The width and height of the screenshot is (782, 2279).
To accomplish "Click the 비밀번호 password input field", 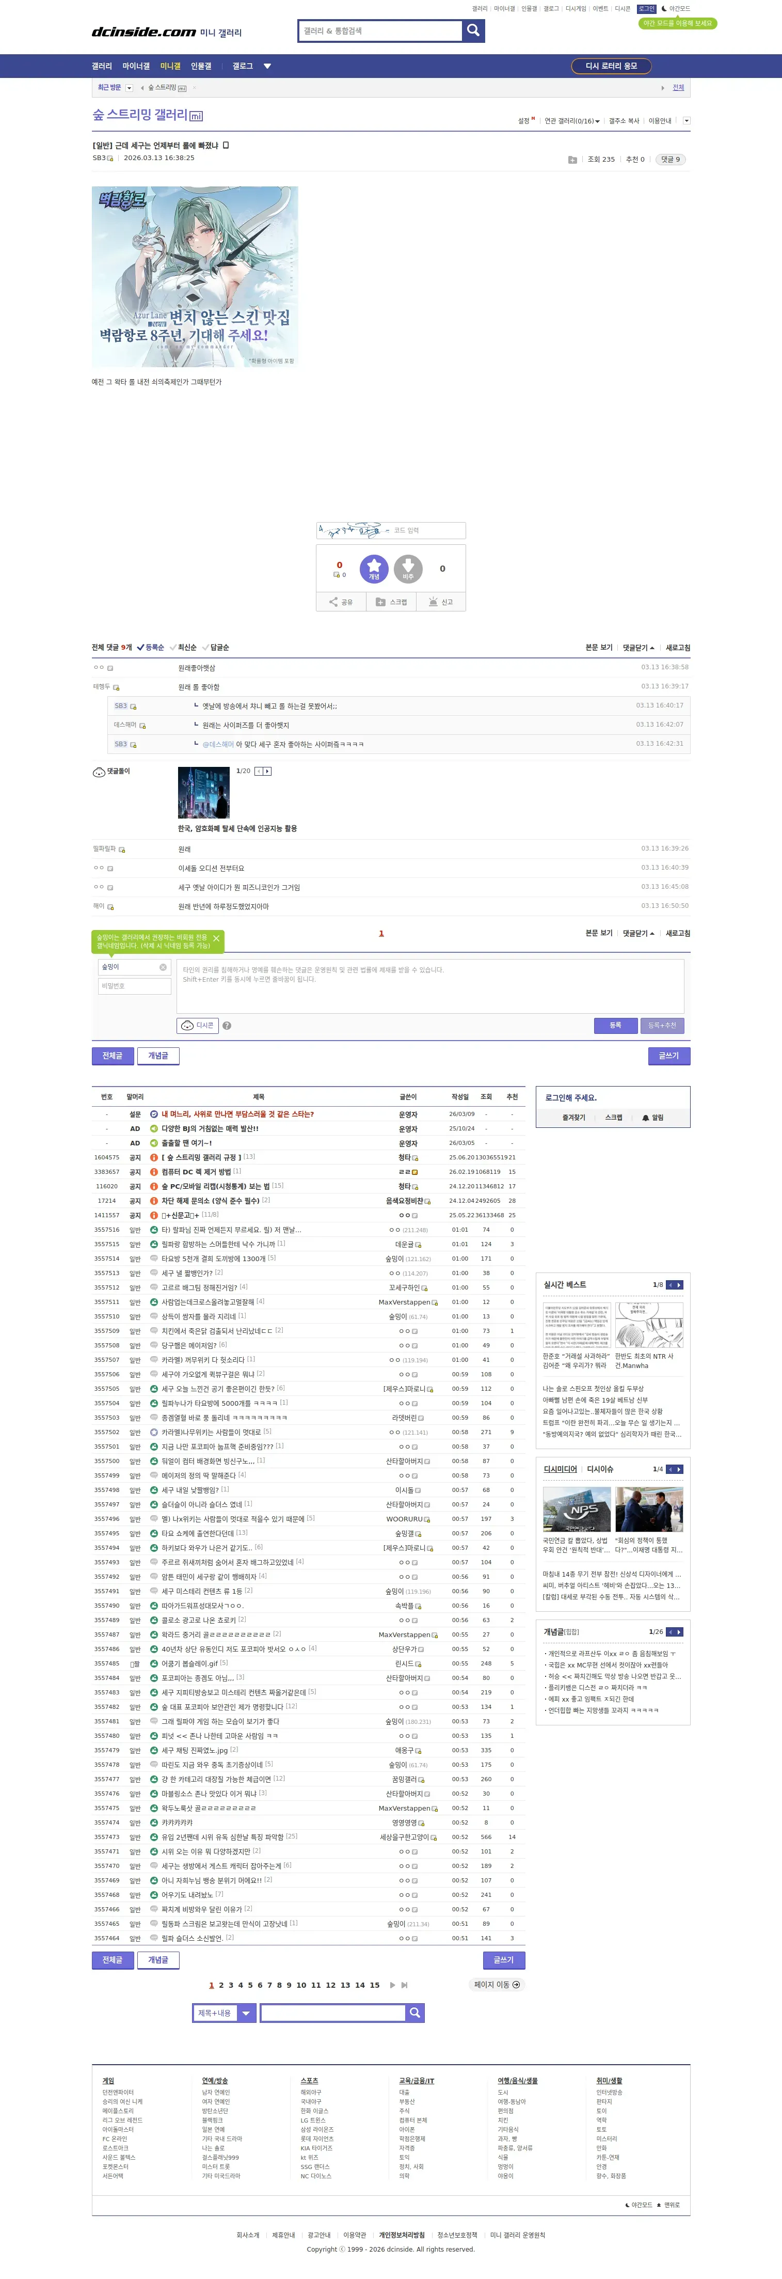I will coord(134,985).
